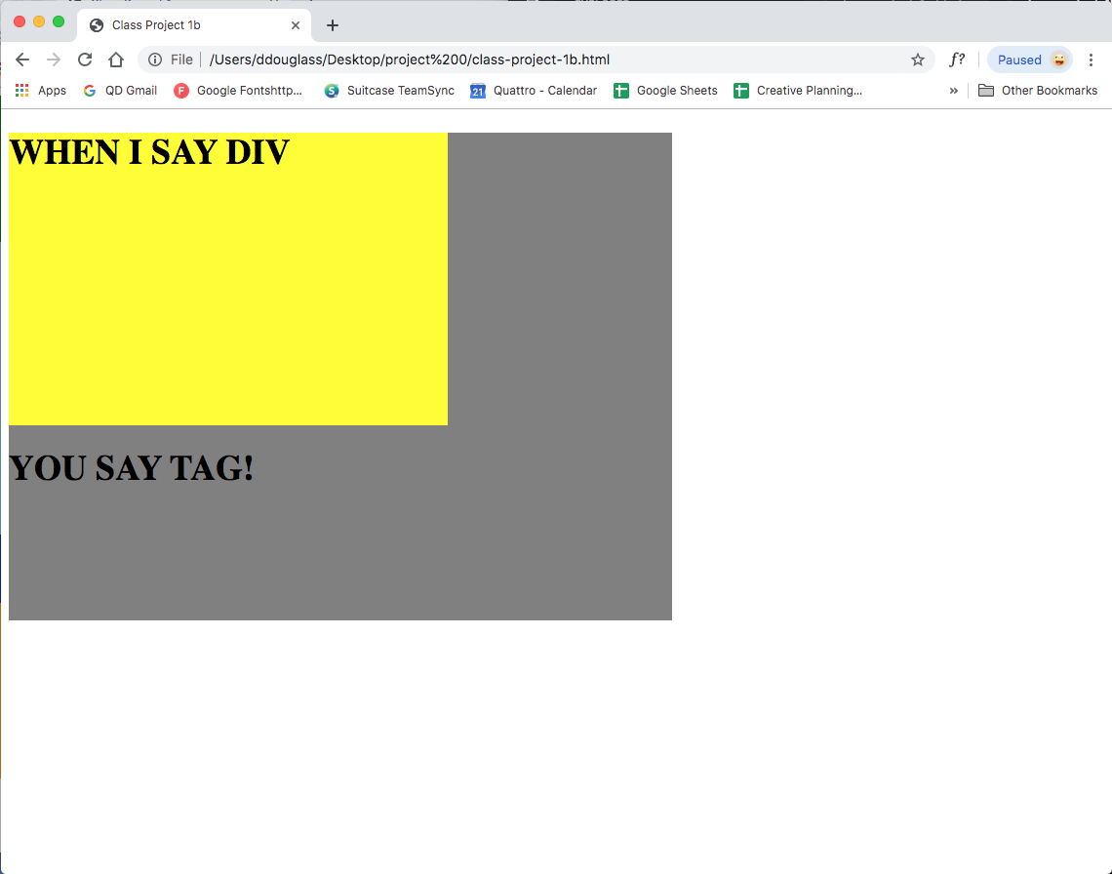Open the Quattro - Calendar bookmark

[x=534, y=90]
